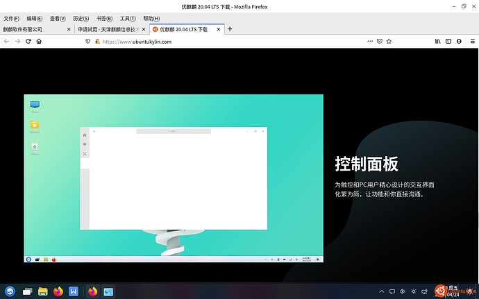
Task: Go back with the Firefox back arrow
Action: click(x=7, y=41)
